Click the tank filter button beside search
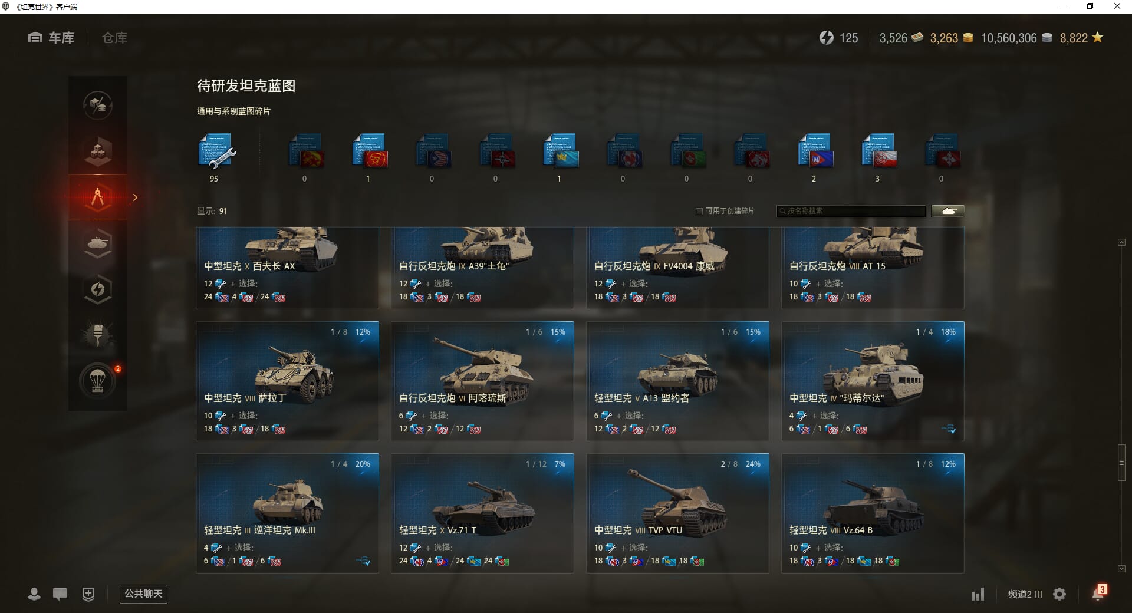Viewport: 1132px width, 613px height. [948, 211]
